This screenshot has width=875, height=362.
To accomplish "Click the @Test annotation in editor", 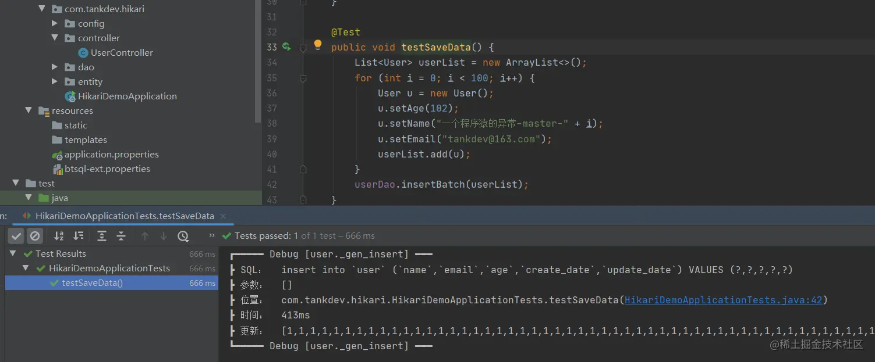I will pos(346,32).
